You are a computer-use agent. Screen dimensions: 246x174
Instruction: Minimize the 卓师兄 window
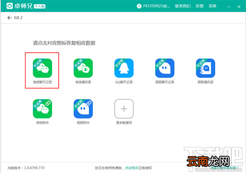tap(229, 7)
